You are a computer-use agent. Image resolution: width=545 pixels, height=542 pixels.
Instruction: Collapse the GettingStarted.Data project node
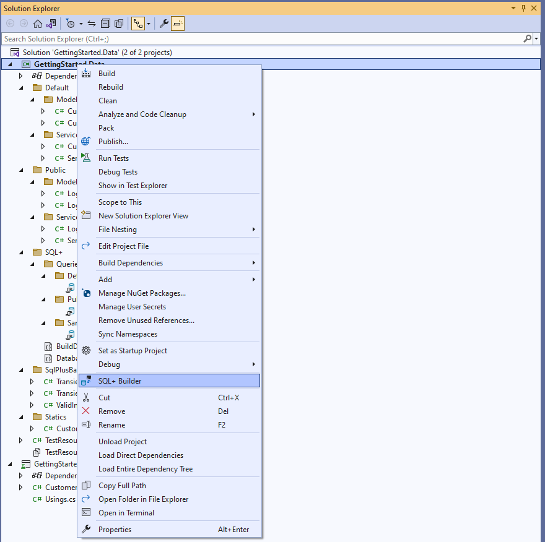[10, 64]
